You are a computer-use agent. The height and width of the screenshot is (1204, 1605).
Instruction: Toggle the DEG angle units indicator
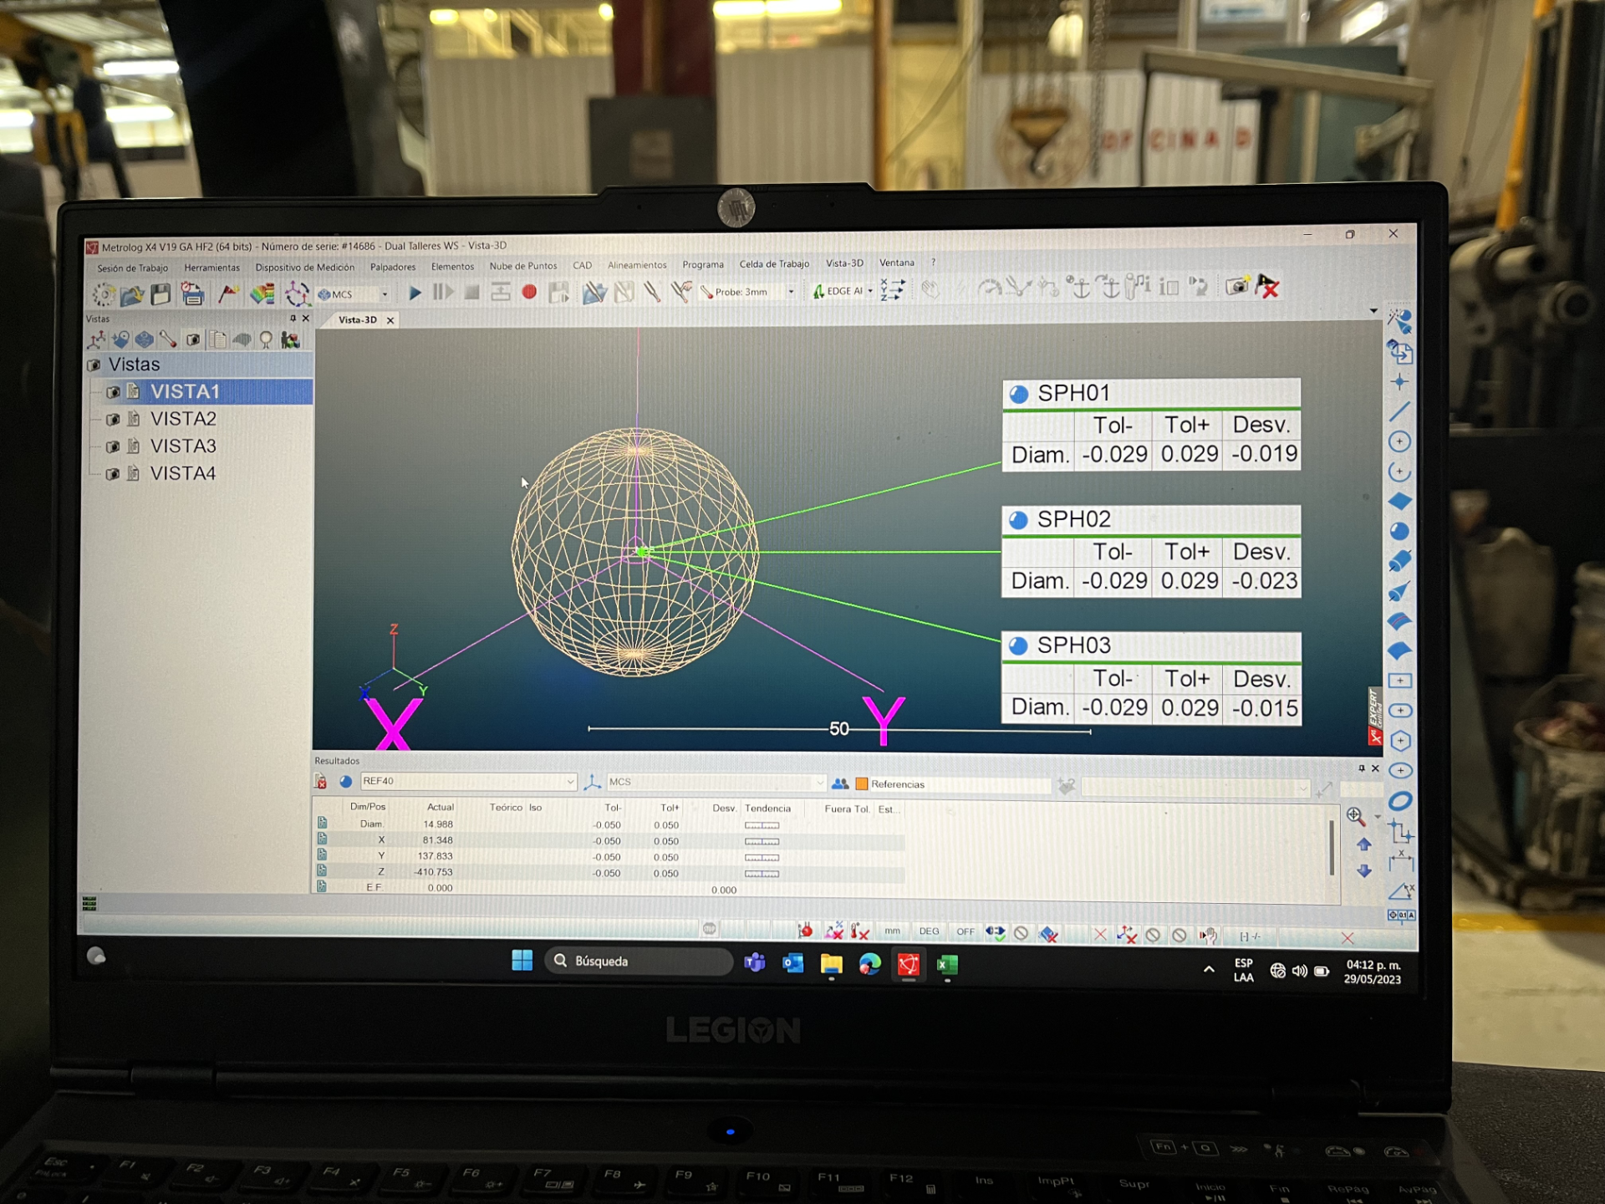(x=929, y=931)
